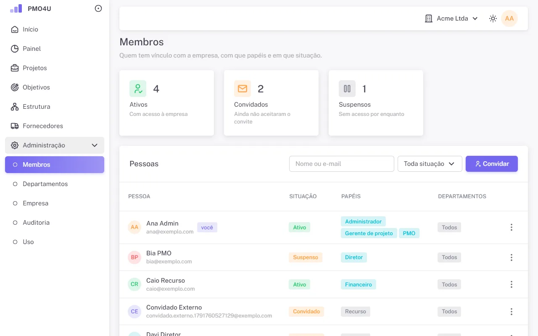Click the sidebar pin circle icon
This screenshot has width=538, height=336.
coord(98,8)
